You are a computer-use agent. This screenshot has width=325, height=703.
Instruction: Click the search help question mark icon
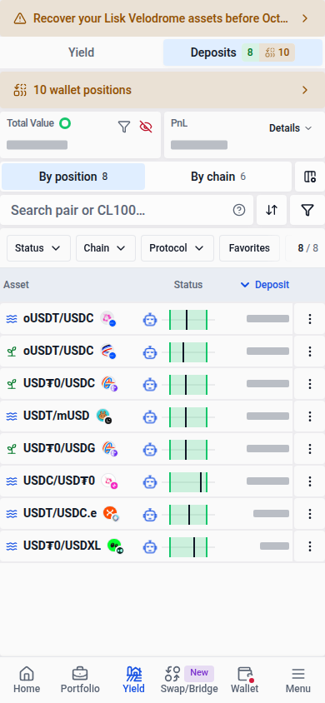tap(239, 210)
